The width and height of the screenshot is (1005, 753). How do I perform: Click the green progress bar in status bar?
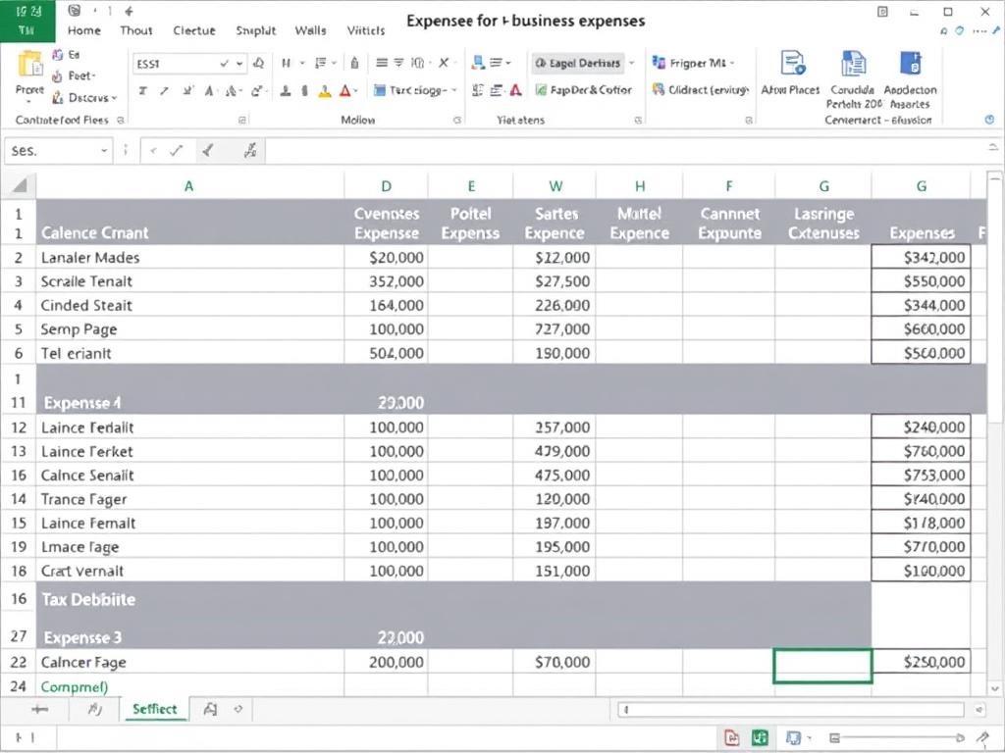click(x=759, y=736)
